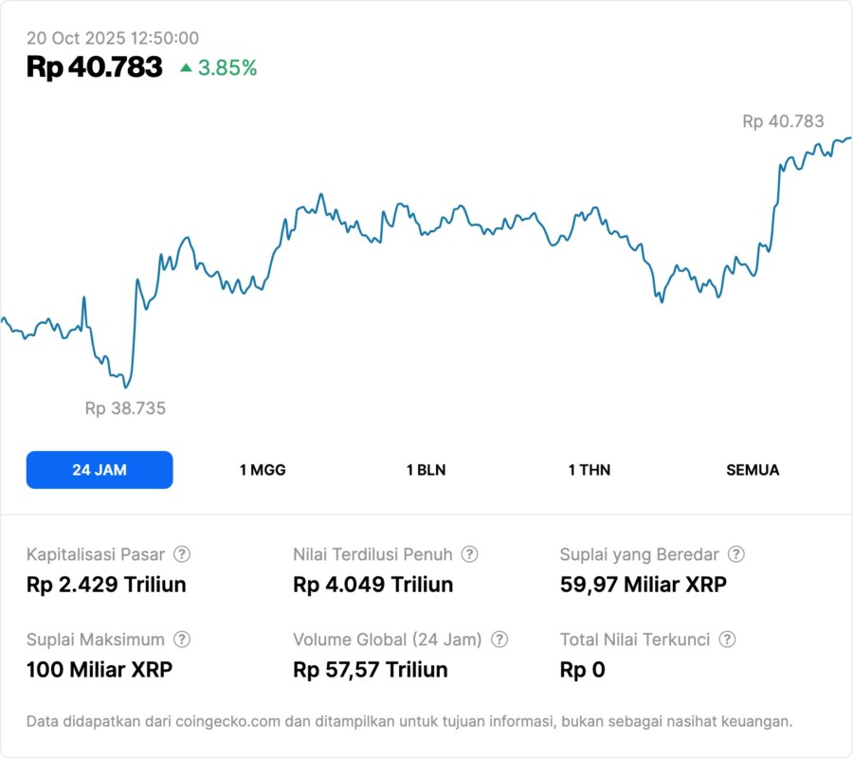Show the 1 THN price chart
Image resolution: width=853 pixels, height=758 pixels.
click(x=590, y=470)
